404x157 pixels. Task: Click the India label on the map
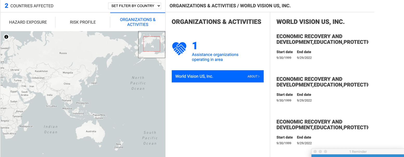pos(49,95)
